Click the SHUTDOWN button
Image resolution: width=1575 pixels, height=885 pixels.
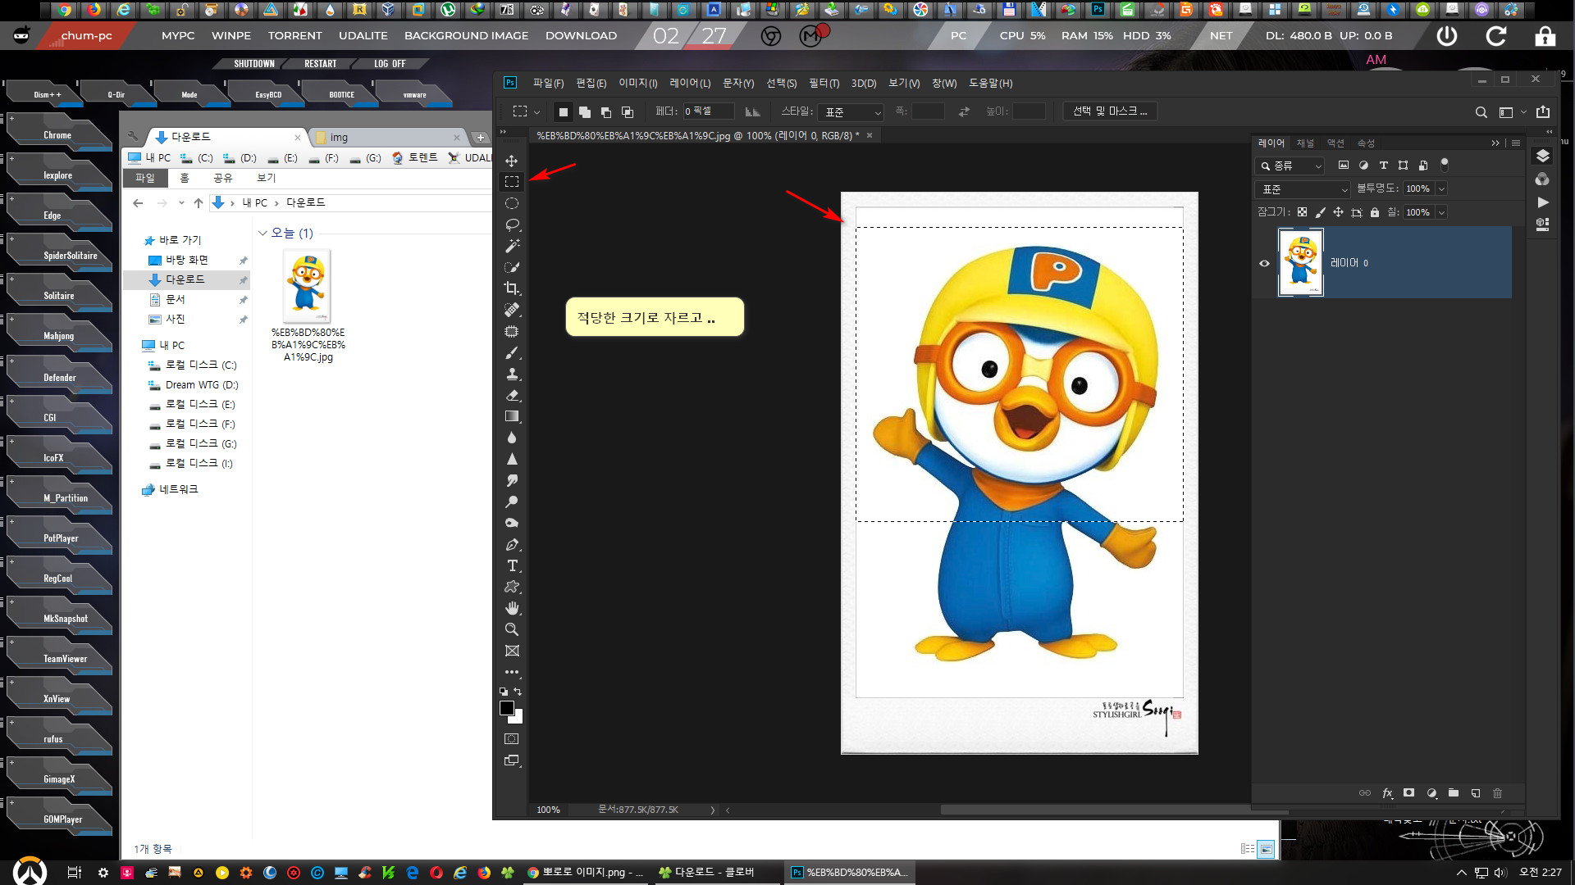(x=254, y=64)
